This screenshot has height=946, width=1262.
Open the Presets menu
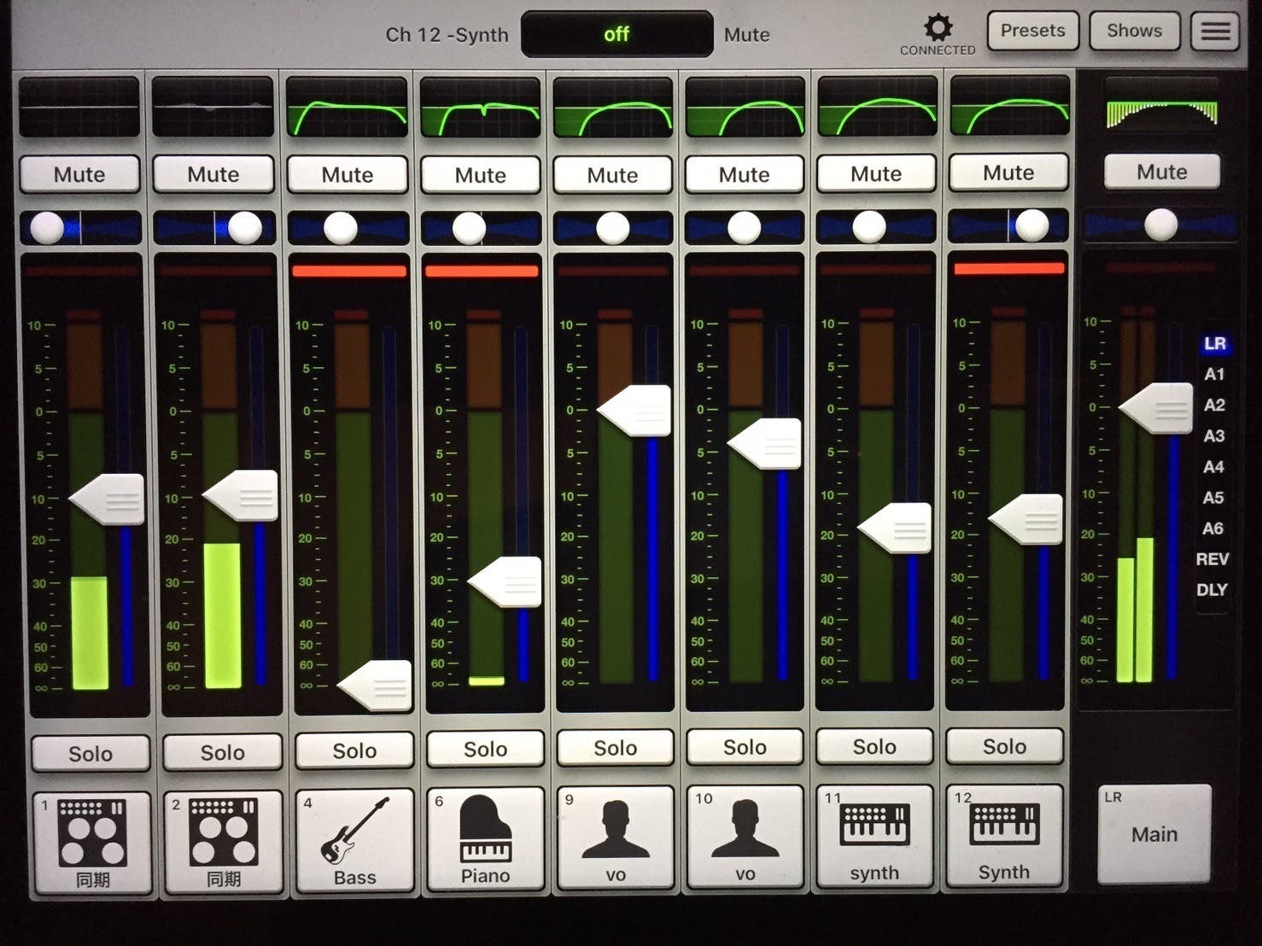pos(1032,31)
